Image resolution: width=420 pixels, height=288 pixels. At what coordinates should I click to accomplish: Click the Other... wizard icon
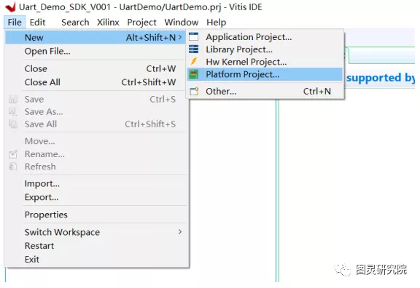tap(194, 91)
